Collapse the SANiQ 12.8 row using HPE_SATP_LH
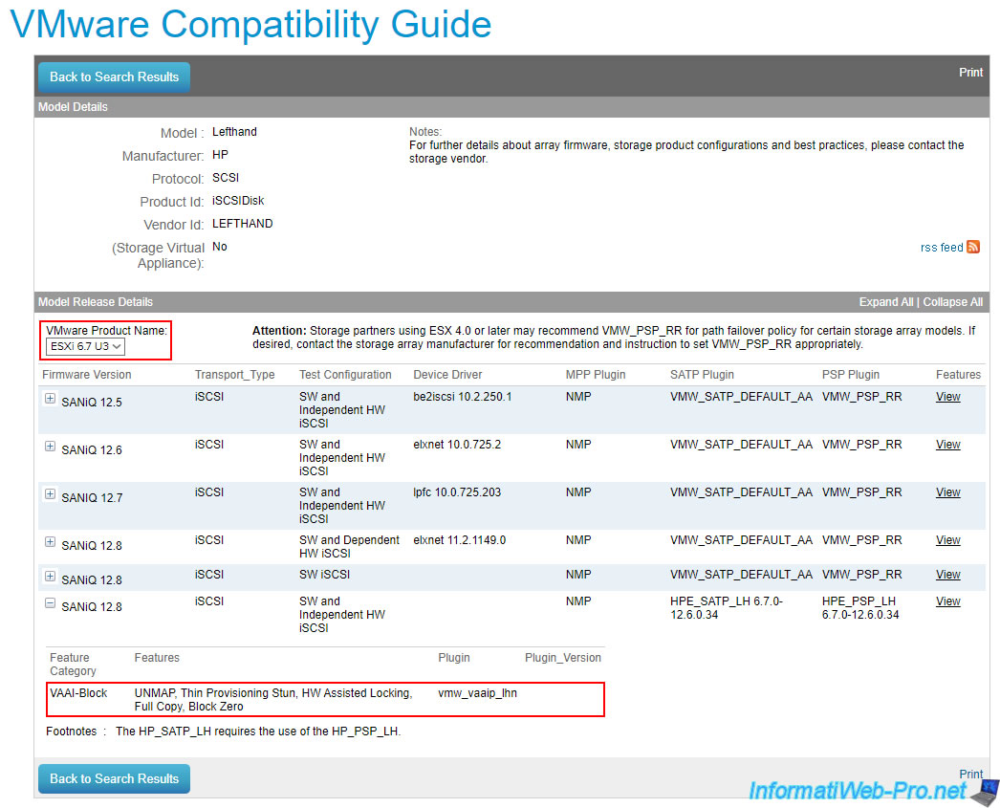Screen dimensions: 1000x808 coord(50,603)
